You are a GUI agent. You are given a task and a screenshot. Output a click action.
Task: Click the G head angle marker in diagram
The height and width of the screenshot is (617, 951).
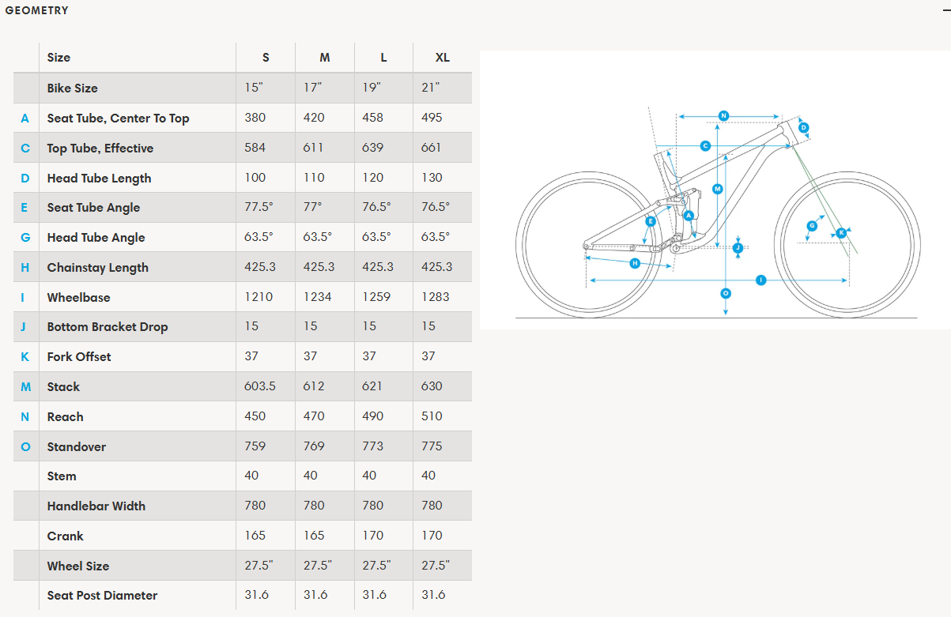click(x=811, y=226)
